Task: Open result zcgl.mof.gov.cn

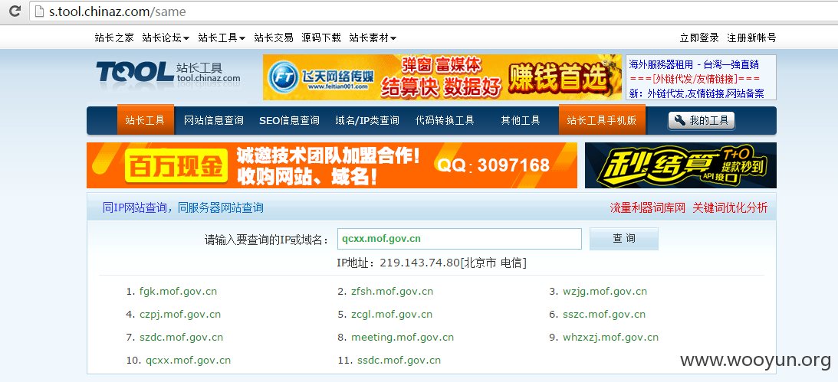Action: (391, 314)
